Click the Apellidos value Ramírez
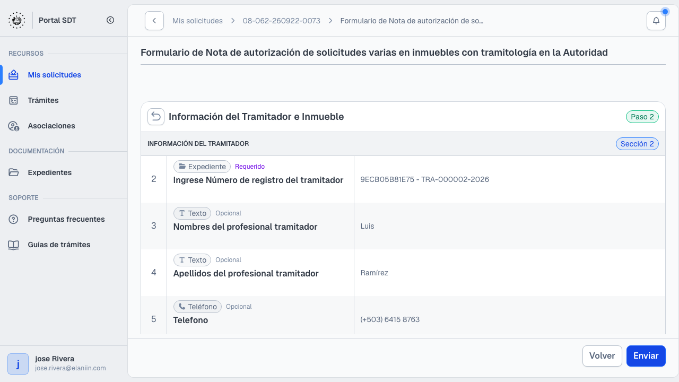Viewport: 679px width, 382px height. 374,273
